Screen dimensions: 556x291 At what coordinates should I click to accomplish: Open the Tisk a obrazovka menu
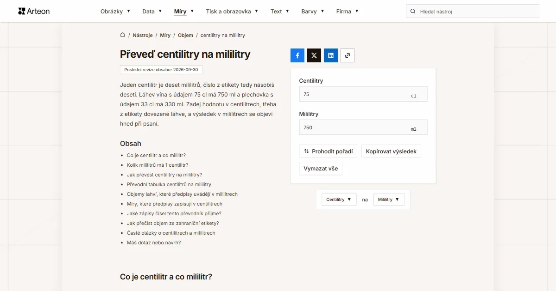(x=232, y=11)
